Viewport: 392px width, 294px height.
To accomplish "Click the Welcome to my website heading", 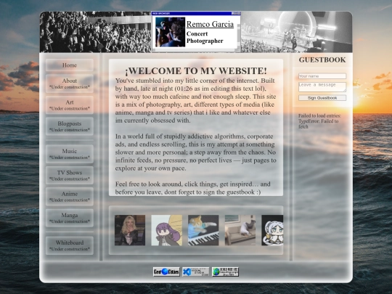I will (x=196, y=71).
